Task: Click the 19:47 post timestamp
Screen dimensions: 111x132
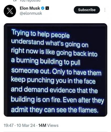Action: [x=9, y=125]
